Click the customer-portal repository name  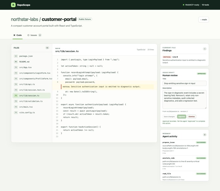point(59,19)
